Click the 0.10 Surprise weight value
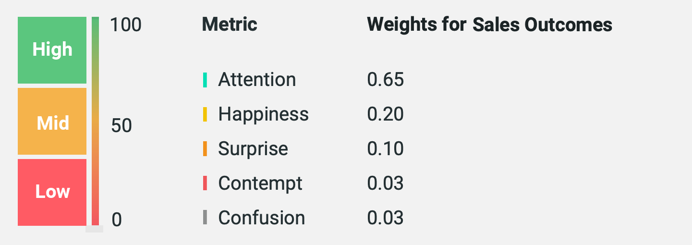Image resolution: width=692 pixels, height=245 pixels. click(385, 149)
